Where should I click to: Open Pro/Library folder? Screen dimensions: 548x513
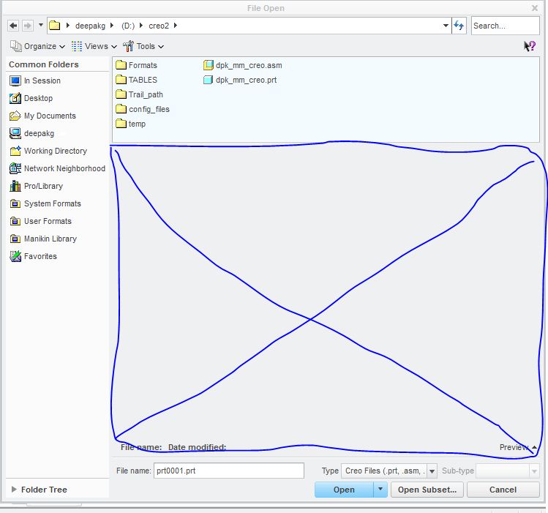pos(37,186)
